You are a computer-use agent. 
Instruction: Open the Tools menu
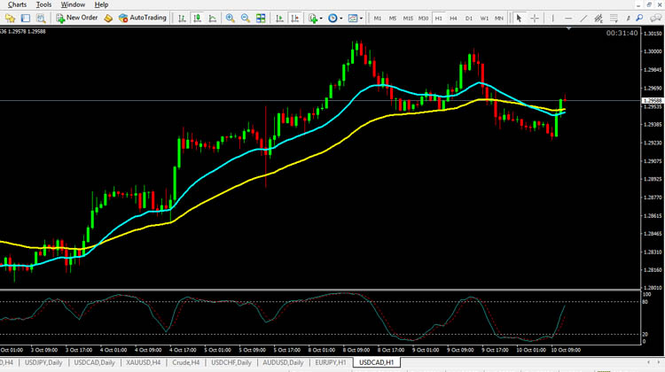point(43,4)
